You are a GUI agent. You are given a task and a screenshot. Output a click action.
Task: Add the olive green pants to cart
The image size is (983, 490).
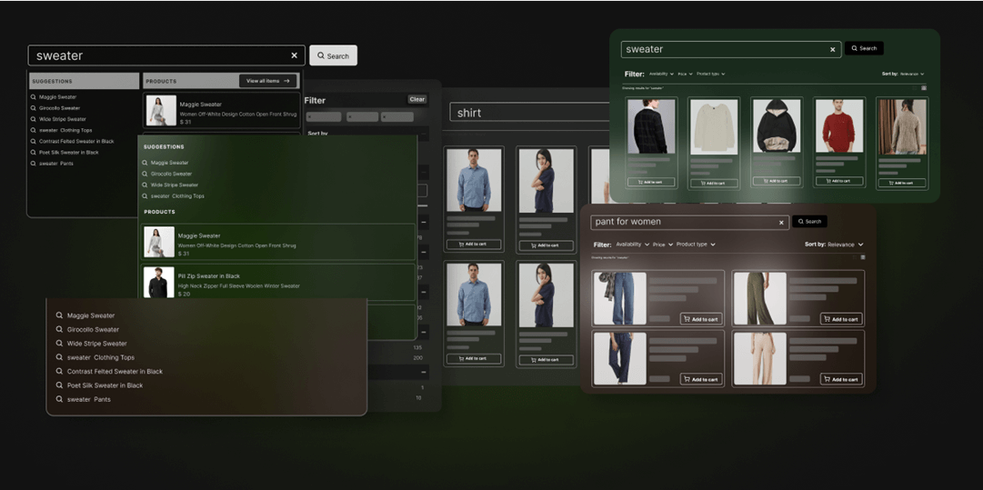[840, 319]
